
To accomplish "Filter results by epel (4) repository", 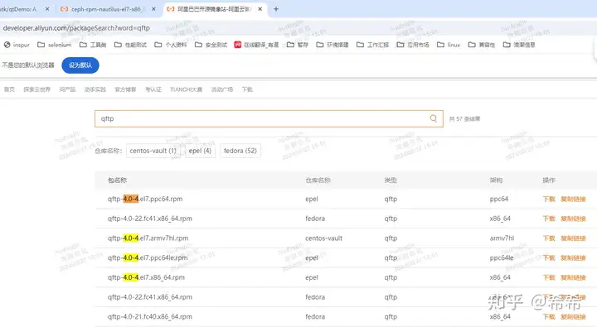I will [x=200, y=151].
